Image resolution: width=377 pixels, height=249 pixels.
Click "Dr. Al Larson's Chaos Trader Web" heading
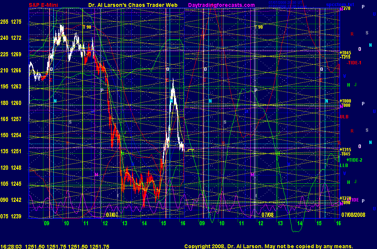[x=133, y=5]
